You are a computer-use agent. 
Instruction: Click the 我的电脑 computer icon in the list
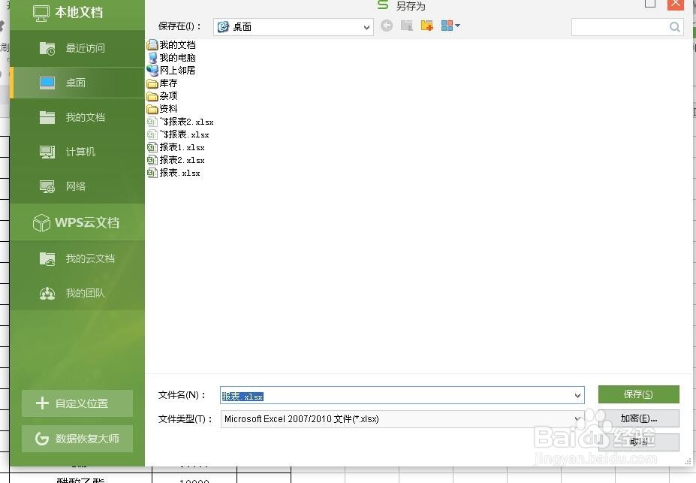point(152,58)
